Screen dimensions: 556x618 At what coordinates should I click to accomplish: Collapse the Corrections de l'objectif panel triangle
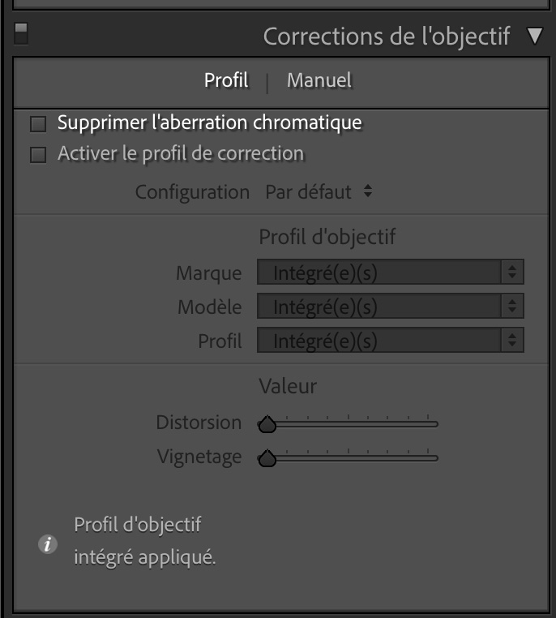pyautogui.click(x=535, y=36)
